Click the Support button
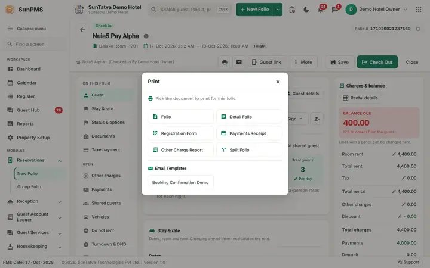This screenshot has width=430, height=268. point(408,262)
